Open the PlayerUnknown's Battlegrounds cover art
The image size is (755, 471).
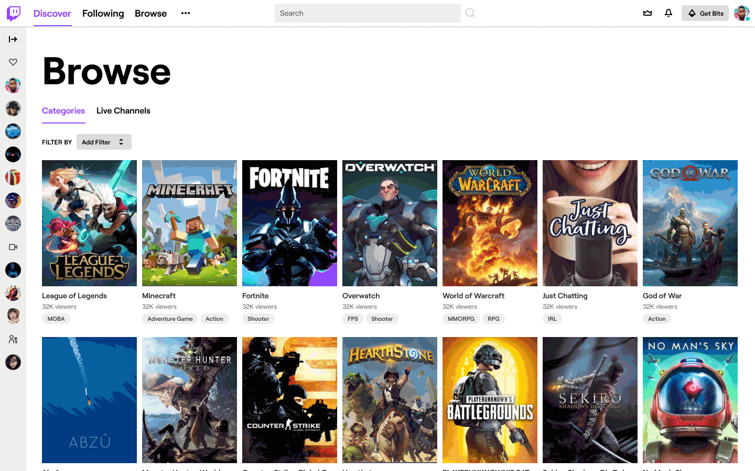coord(490,400)
